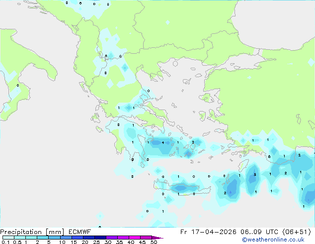Open the weatheronline.co.uk copyright link
This screenshot has width=315, height=244.
(x=273, y=240)
